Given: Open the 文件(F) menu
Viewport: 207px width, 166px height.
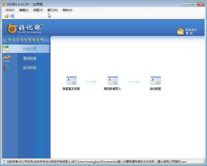Looking at the screenshot, I should tap(10, 10).
